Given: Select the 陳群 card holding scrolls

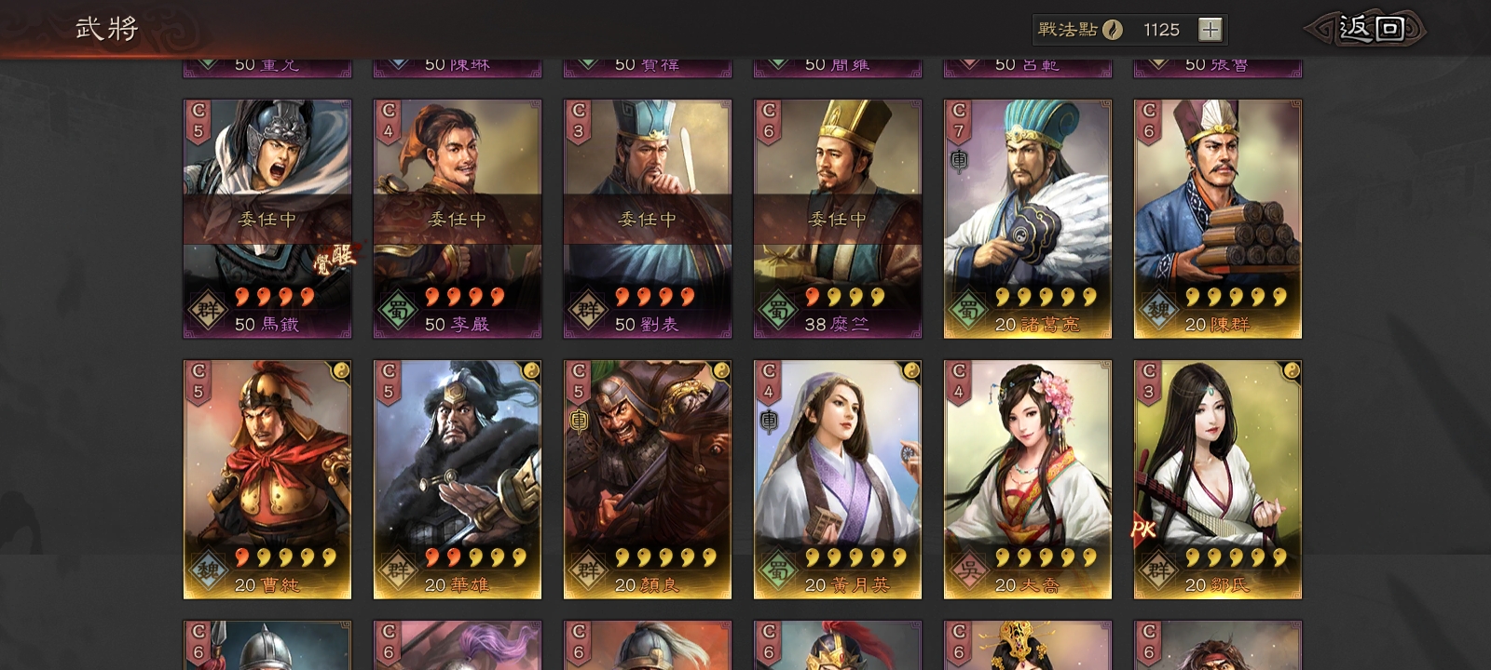Looking at the screenshot, I should 1218,219.
